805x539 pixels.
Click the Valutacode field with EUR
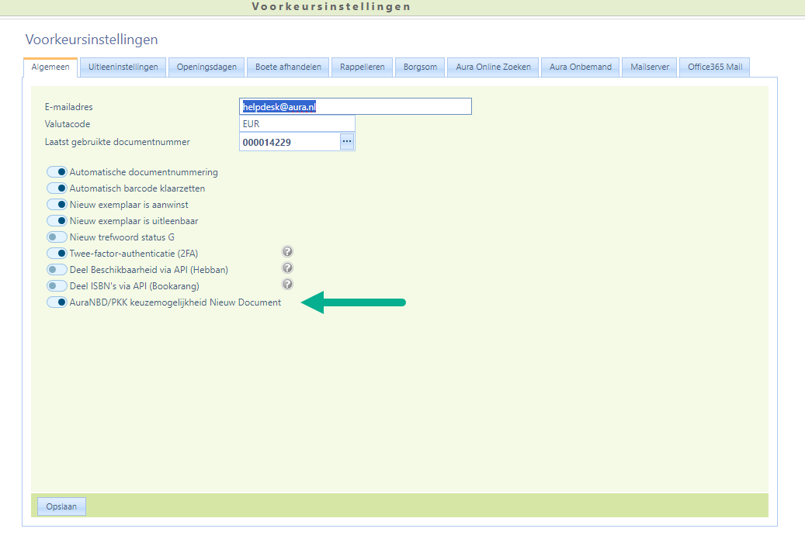click(x=297, y=124)
